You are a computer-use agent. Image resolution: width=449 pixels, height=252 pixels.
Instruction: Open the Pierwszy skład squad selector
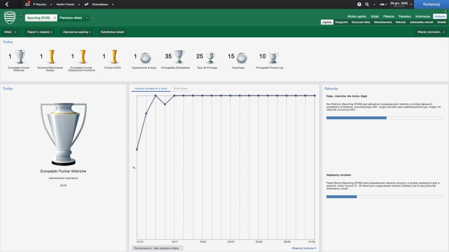tap(74, 18)
